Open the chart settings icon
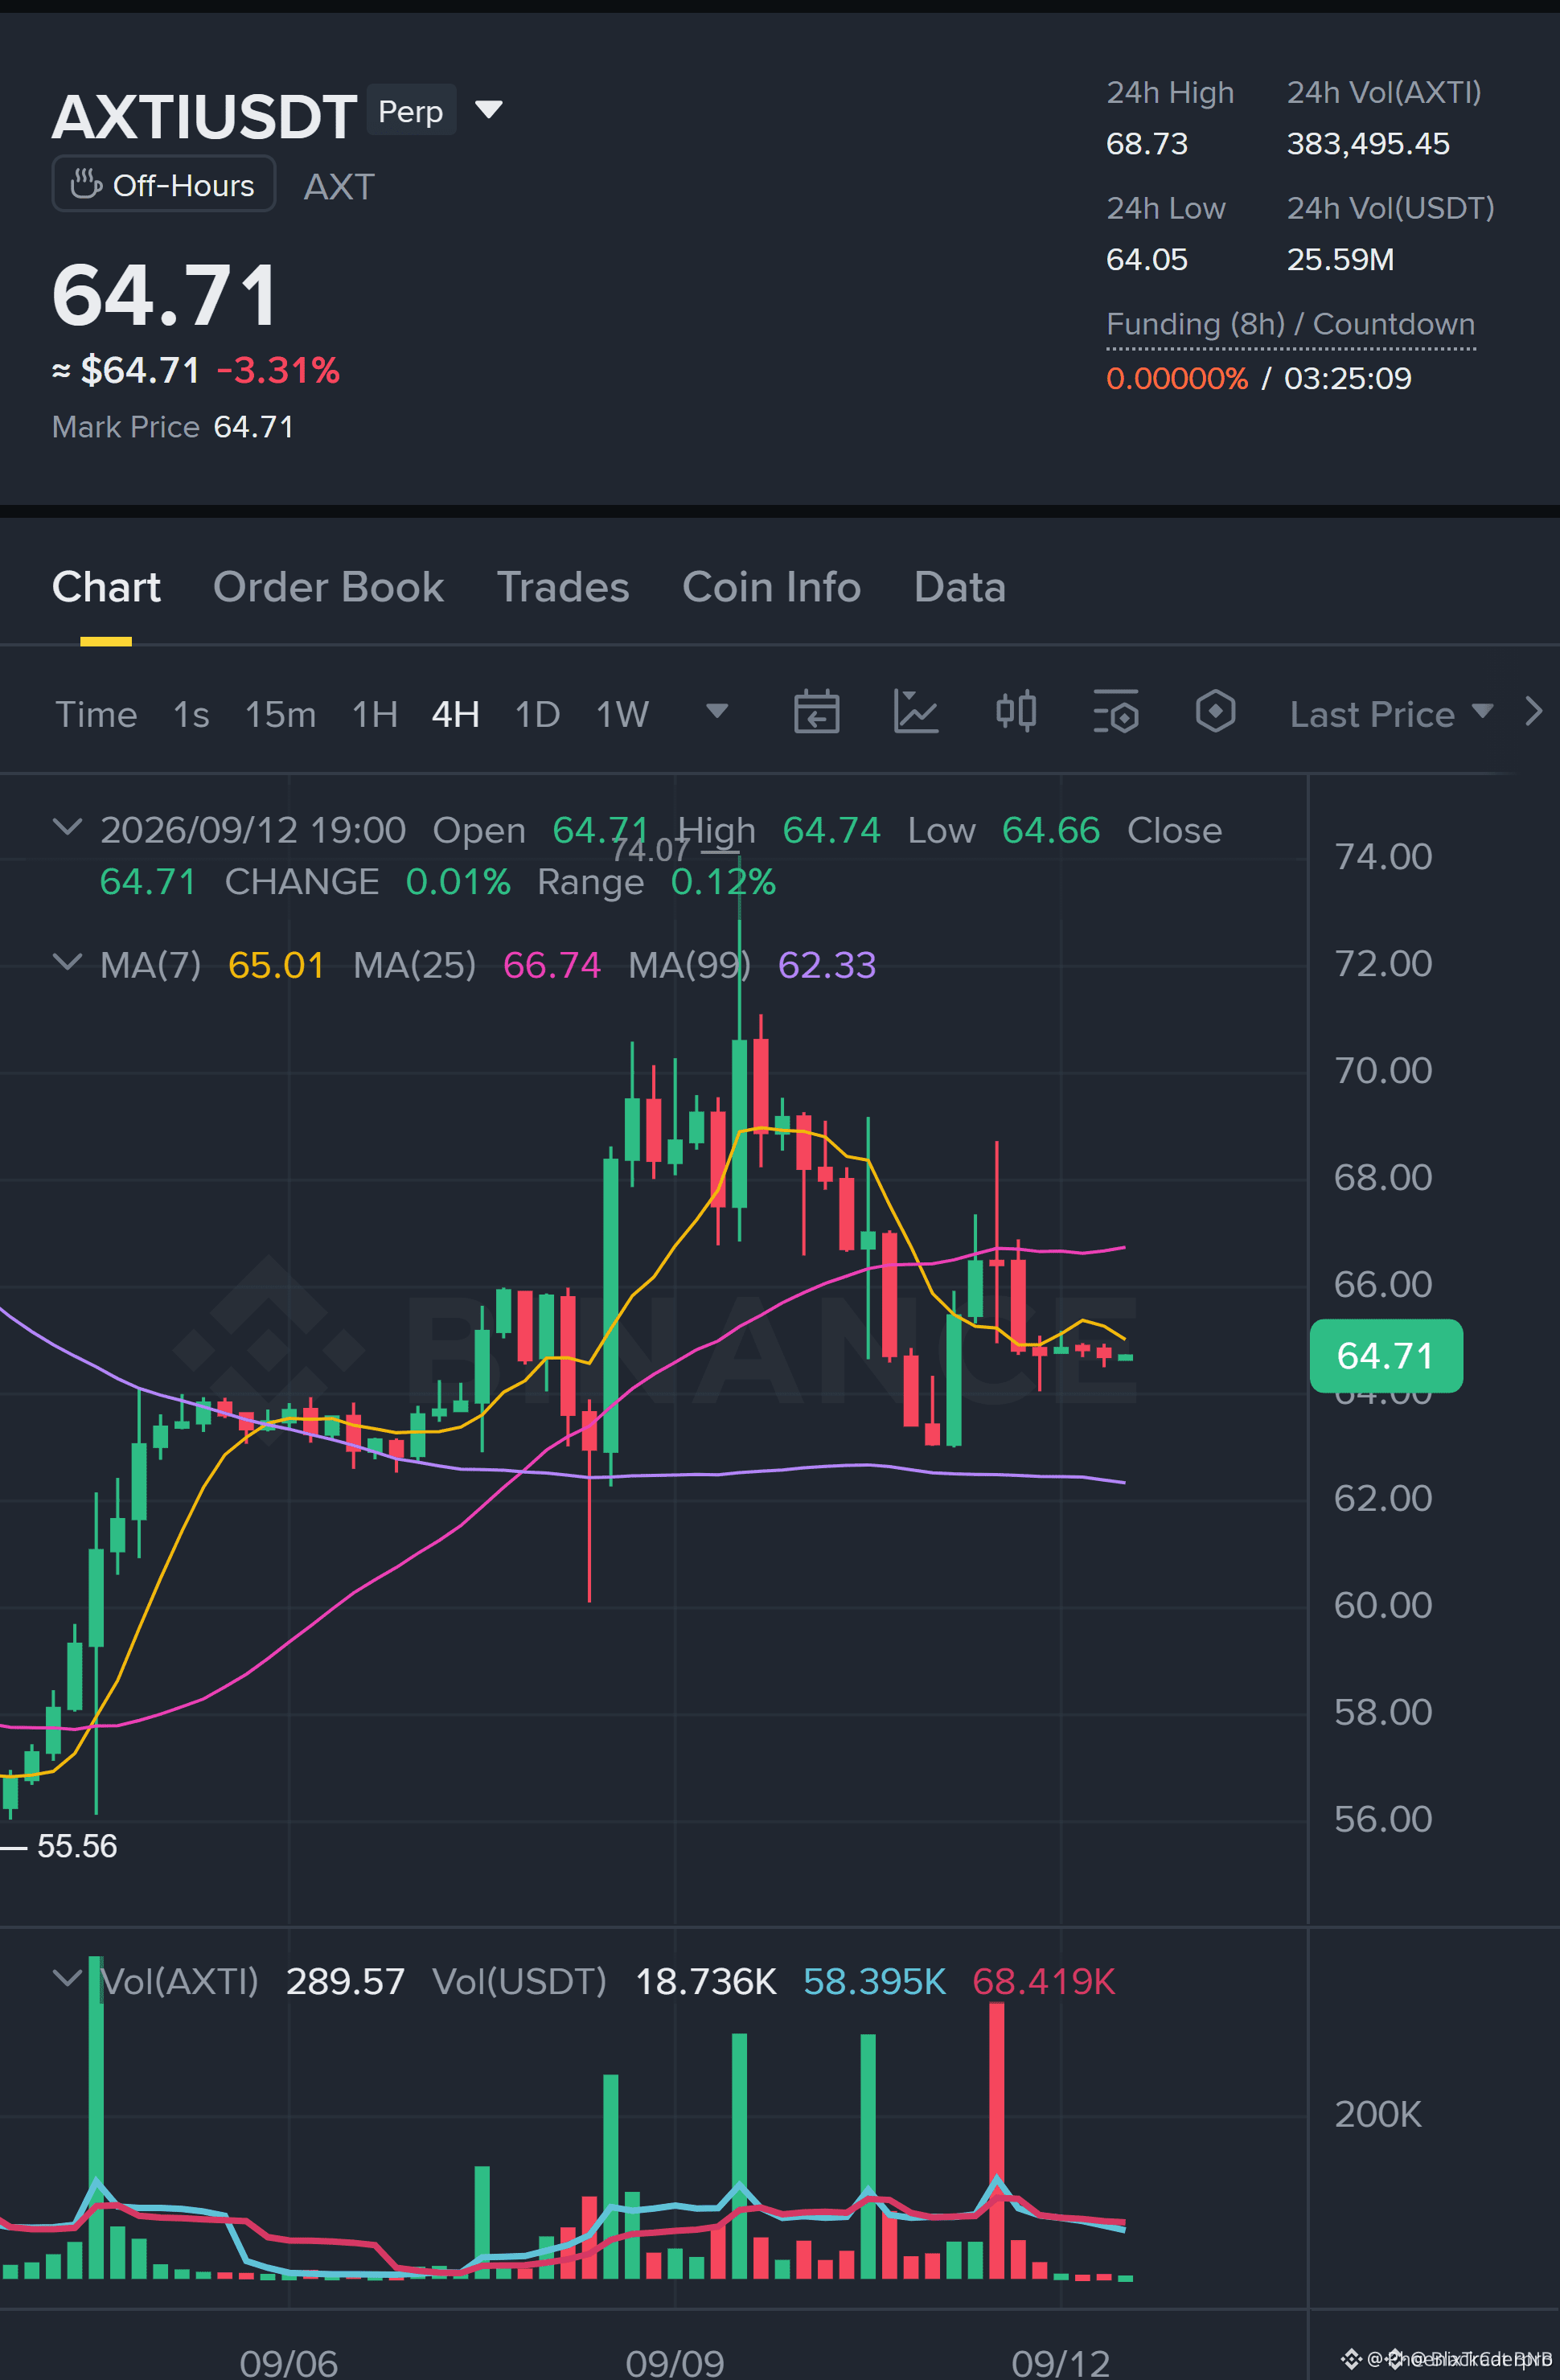The image size is (1560, 2380). [1116, 713]
